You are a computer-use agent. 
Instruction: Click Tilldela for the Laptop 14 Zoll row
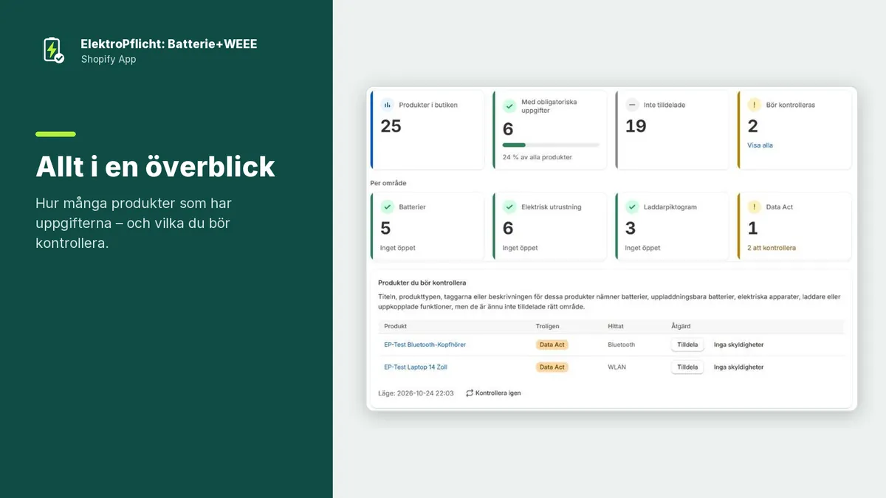point(687,367)
